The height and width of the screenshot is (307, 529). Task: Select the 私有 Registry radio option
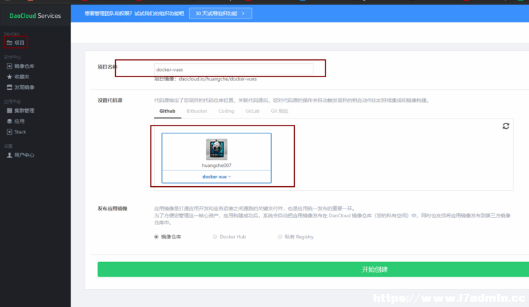click(280, 237)
